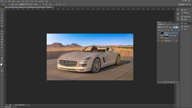Screen dimensions: 192x108
Task: Select the Crop tool
Action: [2, 21]
